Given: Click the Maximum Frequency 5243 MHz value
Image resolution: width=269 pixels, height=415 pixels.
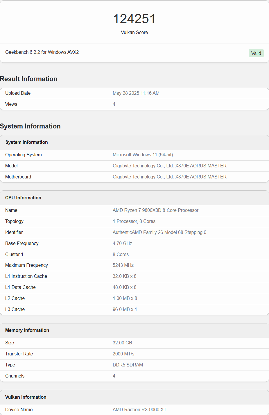Looking at the screenshot, I should [123, 265].
